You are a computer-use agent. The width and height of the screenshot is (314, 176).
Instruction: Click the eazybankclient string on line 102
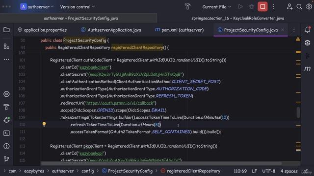(x=94, y=67)
